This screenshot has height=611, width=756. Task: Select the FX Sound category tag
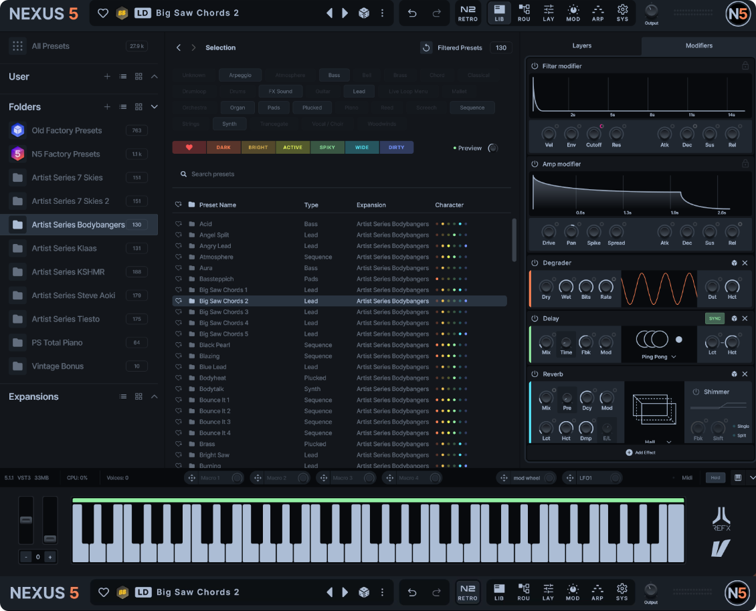coord(280,92)
